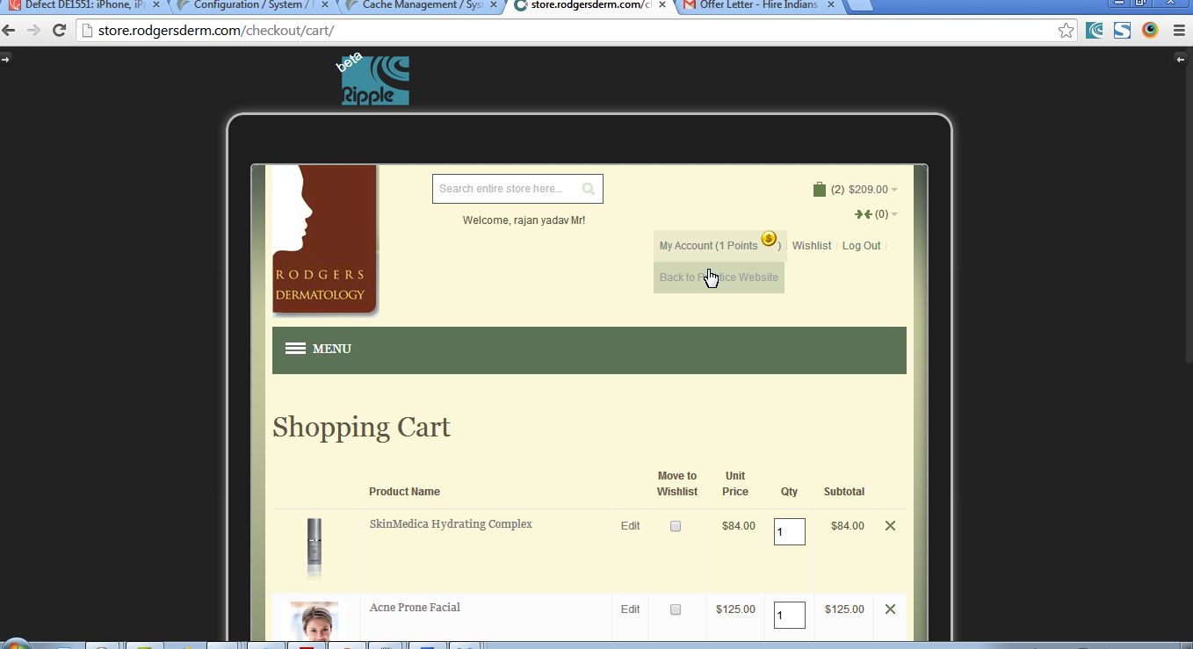Edit the Acne Prone Facial item
The height and width of the screenshot is (649, 1193).
coord(630,609)
